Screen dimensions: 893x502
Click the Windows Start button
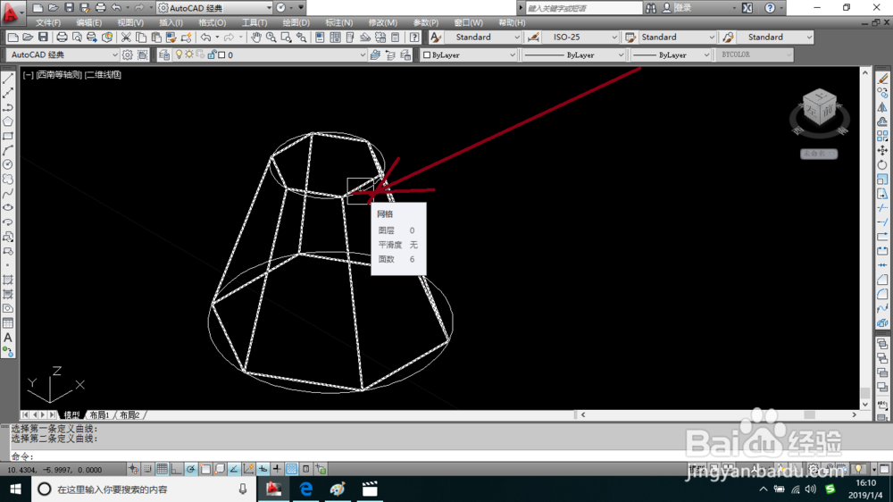[x=15, y=489]
